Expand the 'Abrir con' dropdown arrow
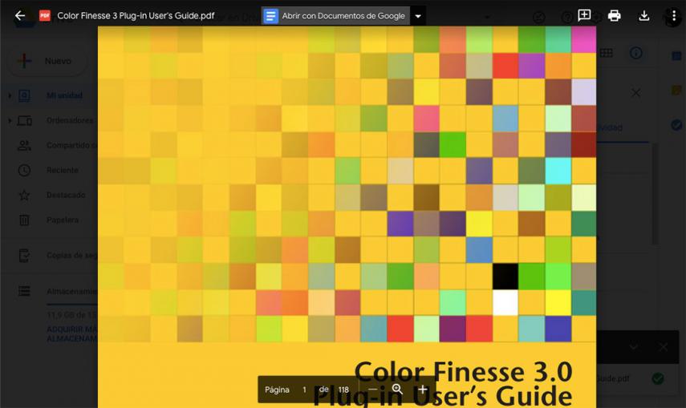686x408 pixels. pyautogui.click(x=418, y=16)
